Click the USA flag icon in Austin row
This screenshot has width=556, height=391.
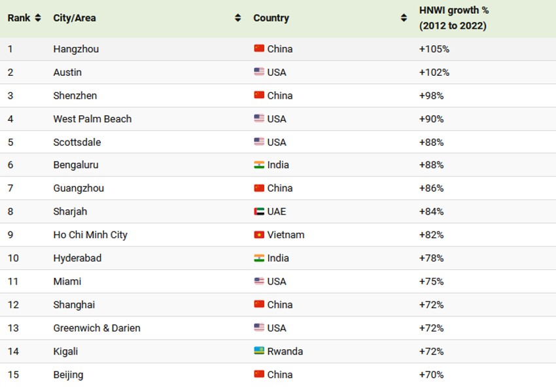tap(259, 72)
